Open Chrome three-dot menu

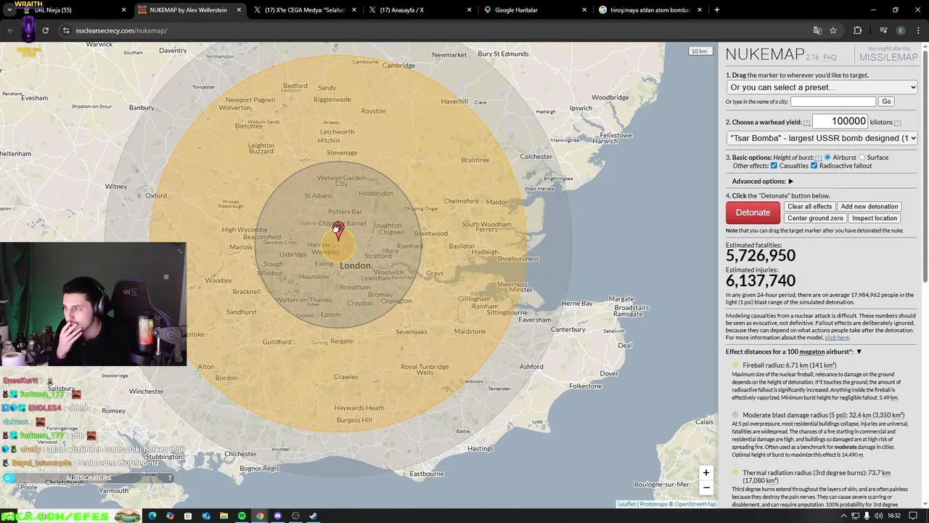point(917,31)
